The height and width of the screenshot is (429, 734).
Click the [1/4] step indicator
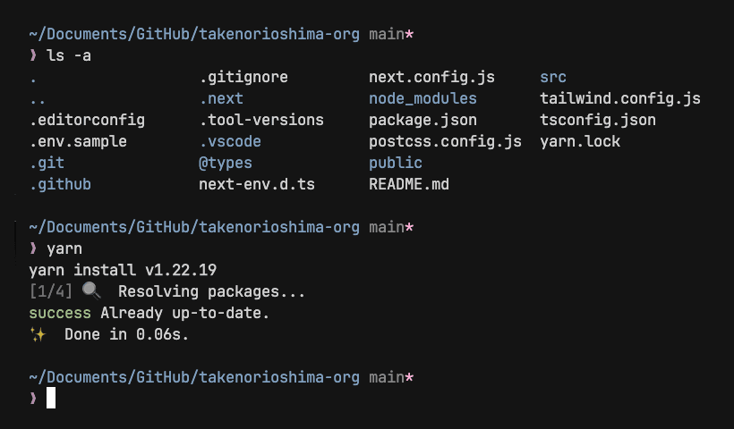point(51,291)
